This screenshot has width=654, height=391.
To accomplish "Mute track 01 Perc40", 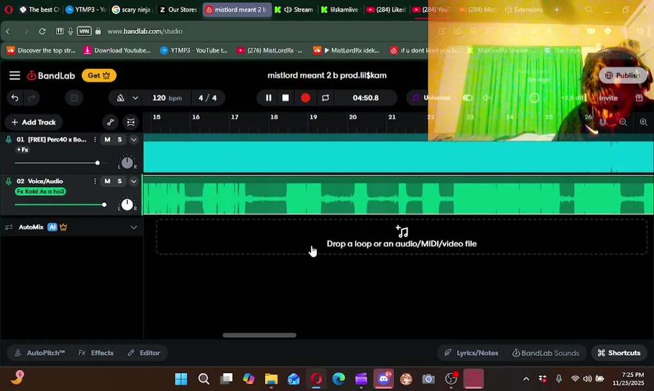I will 107,140.
